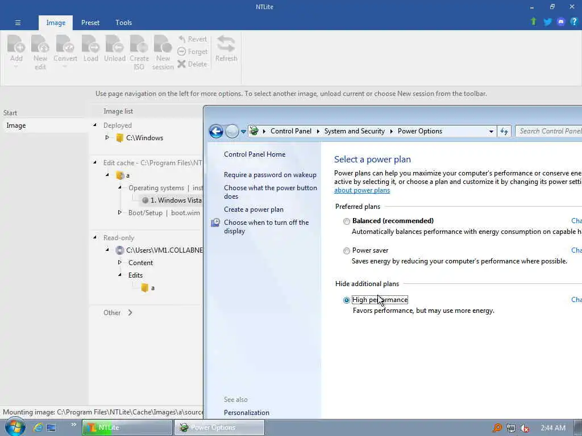Select Image in the left page navigation

coord(44,125)
